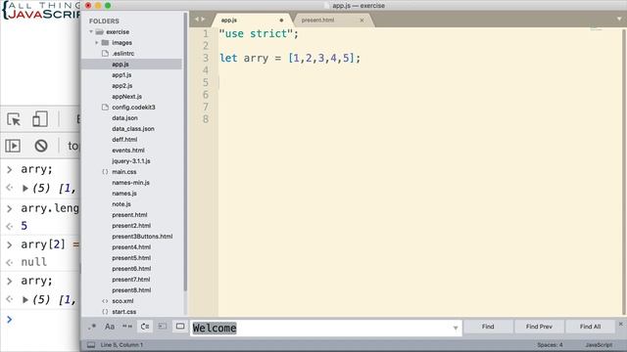627x352 pixels.
Task: Select the inspect element tool in DevTools
Action: [x=14, y=119]
